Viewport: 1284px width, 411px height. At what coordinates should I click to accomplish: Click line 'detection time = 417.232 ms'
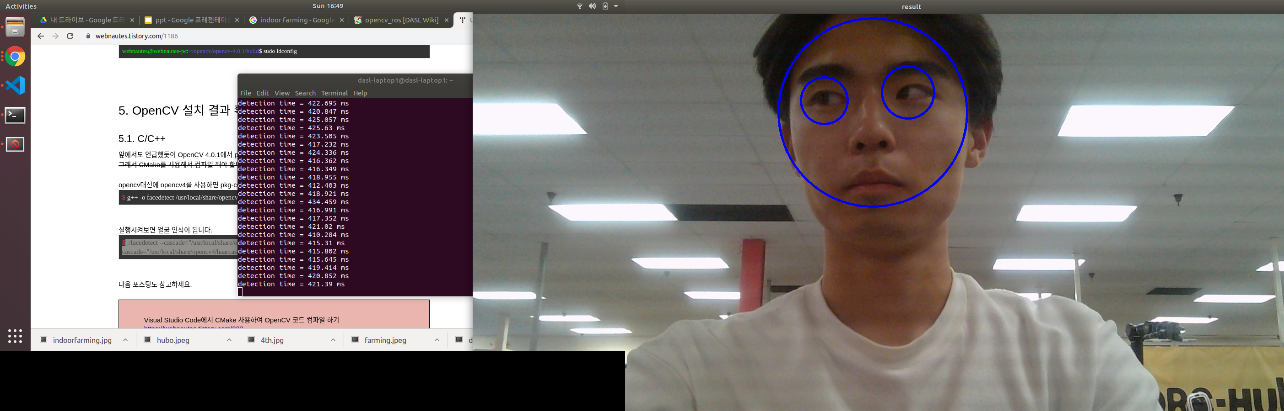click(293, 144)
